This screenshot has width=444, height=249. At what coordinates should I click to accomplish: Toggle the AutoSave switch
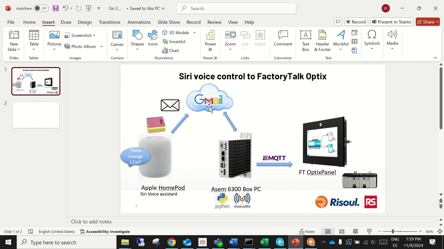coord(41,8)
